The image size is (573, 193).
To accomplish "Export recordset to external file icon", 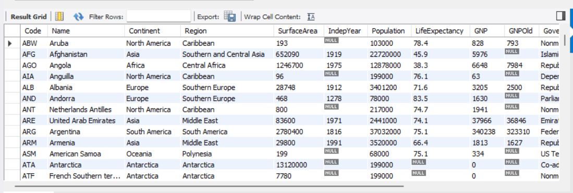I will click(x=230, y=17).
